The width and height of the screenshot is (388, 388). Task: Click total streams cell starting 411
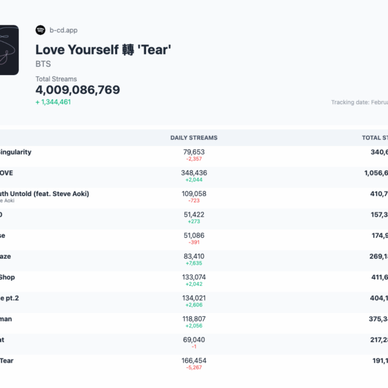[x=380, y=277]
